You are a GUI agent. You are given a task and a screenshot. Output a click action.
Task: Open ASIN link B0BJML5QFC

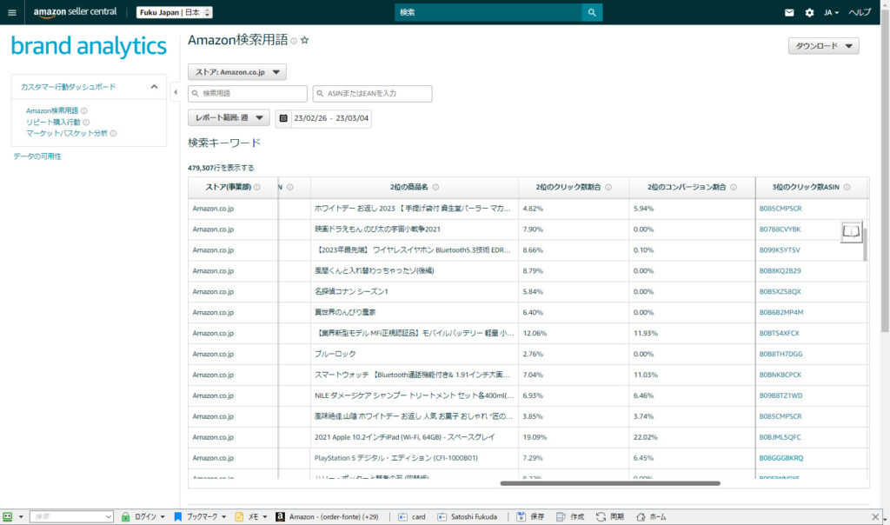click(x=780, y=437)
